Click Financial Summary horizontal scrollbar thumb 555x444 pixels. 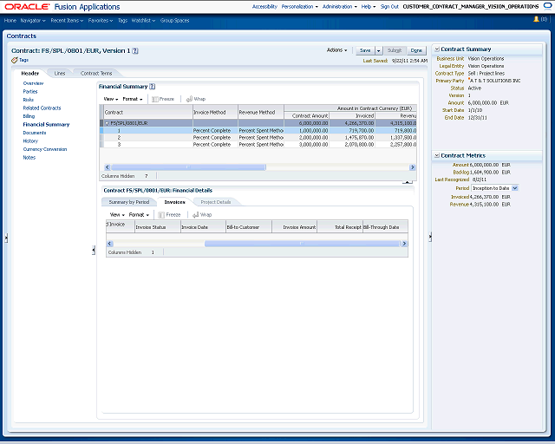coord(188,167)
